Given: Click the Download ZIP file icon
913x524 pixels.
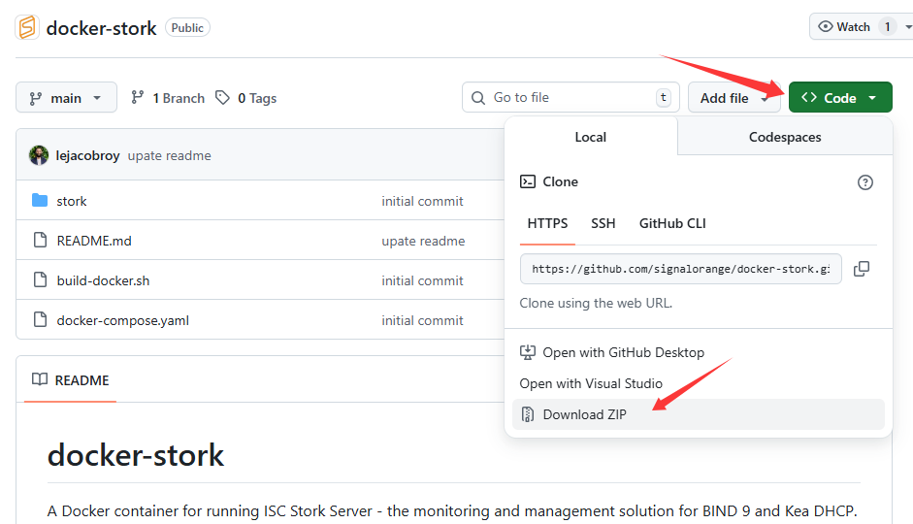Looking at the screenshot, I should [528, 414].
